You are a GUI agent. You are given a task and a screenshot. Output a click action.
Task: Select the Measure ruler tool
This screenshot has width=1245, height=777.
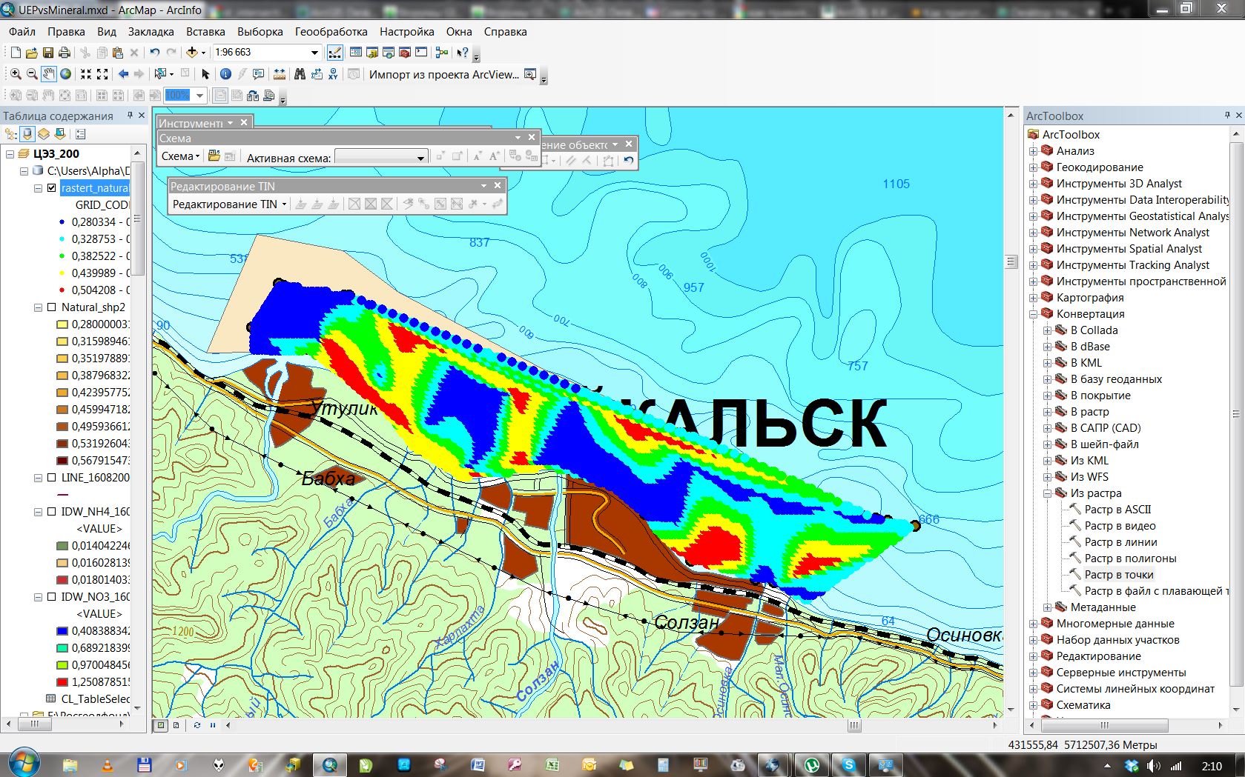point(280,74)
